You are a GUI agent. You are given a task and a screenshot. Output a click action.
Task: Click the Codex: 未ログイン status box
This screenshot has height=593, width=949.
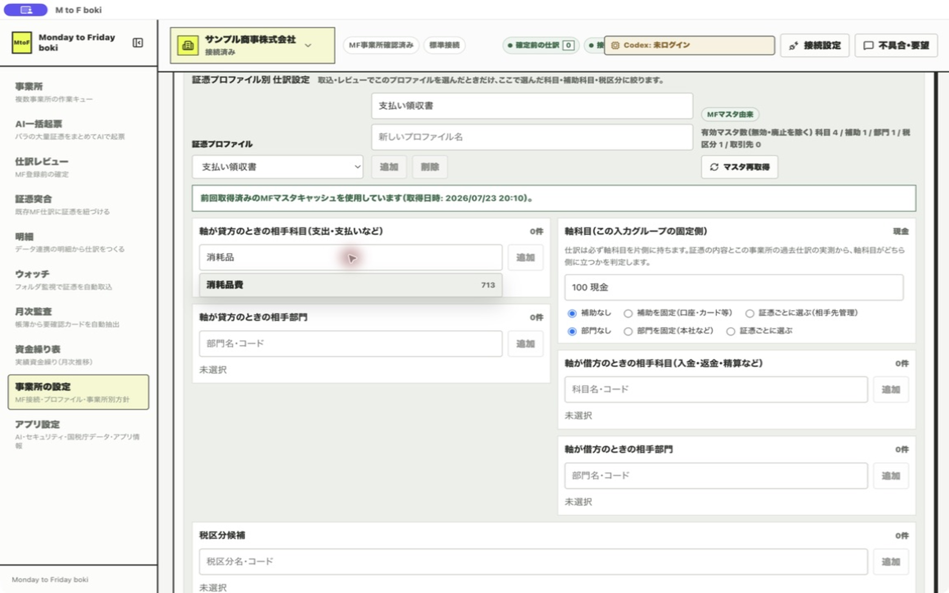(x=689, y=45)
